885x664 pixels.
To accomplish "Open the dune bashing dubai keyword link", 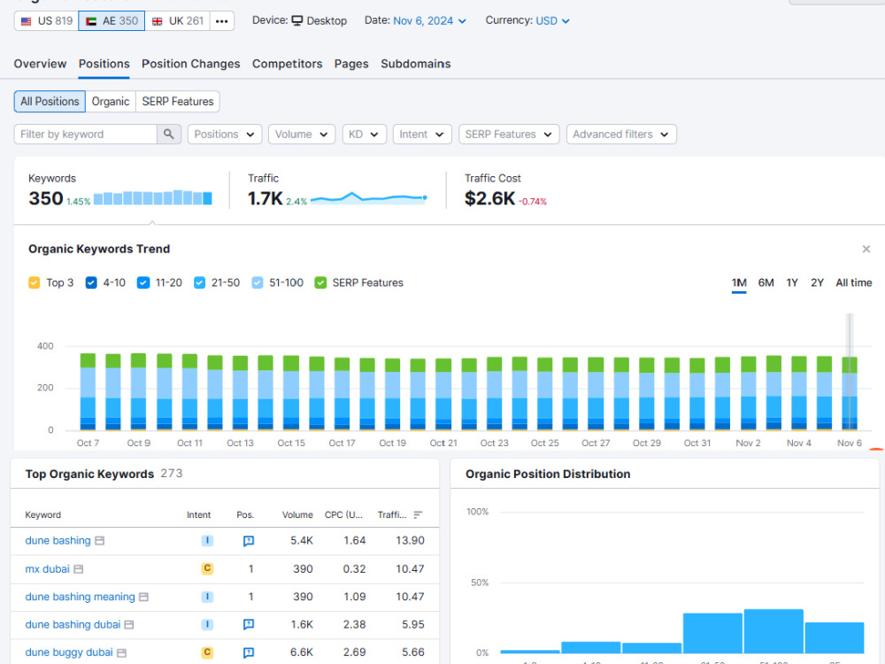I will click(73, 624).
